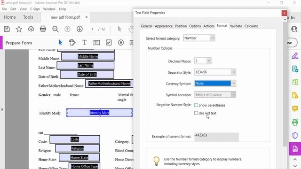Screen dimensions: 301x169
Task: Select the arrow selection tool in toolbar
Action: 119,29
